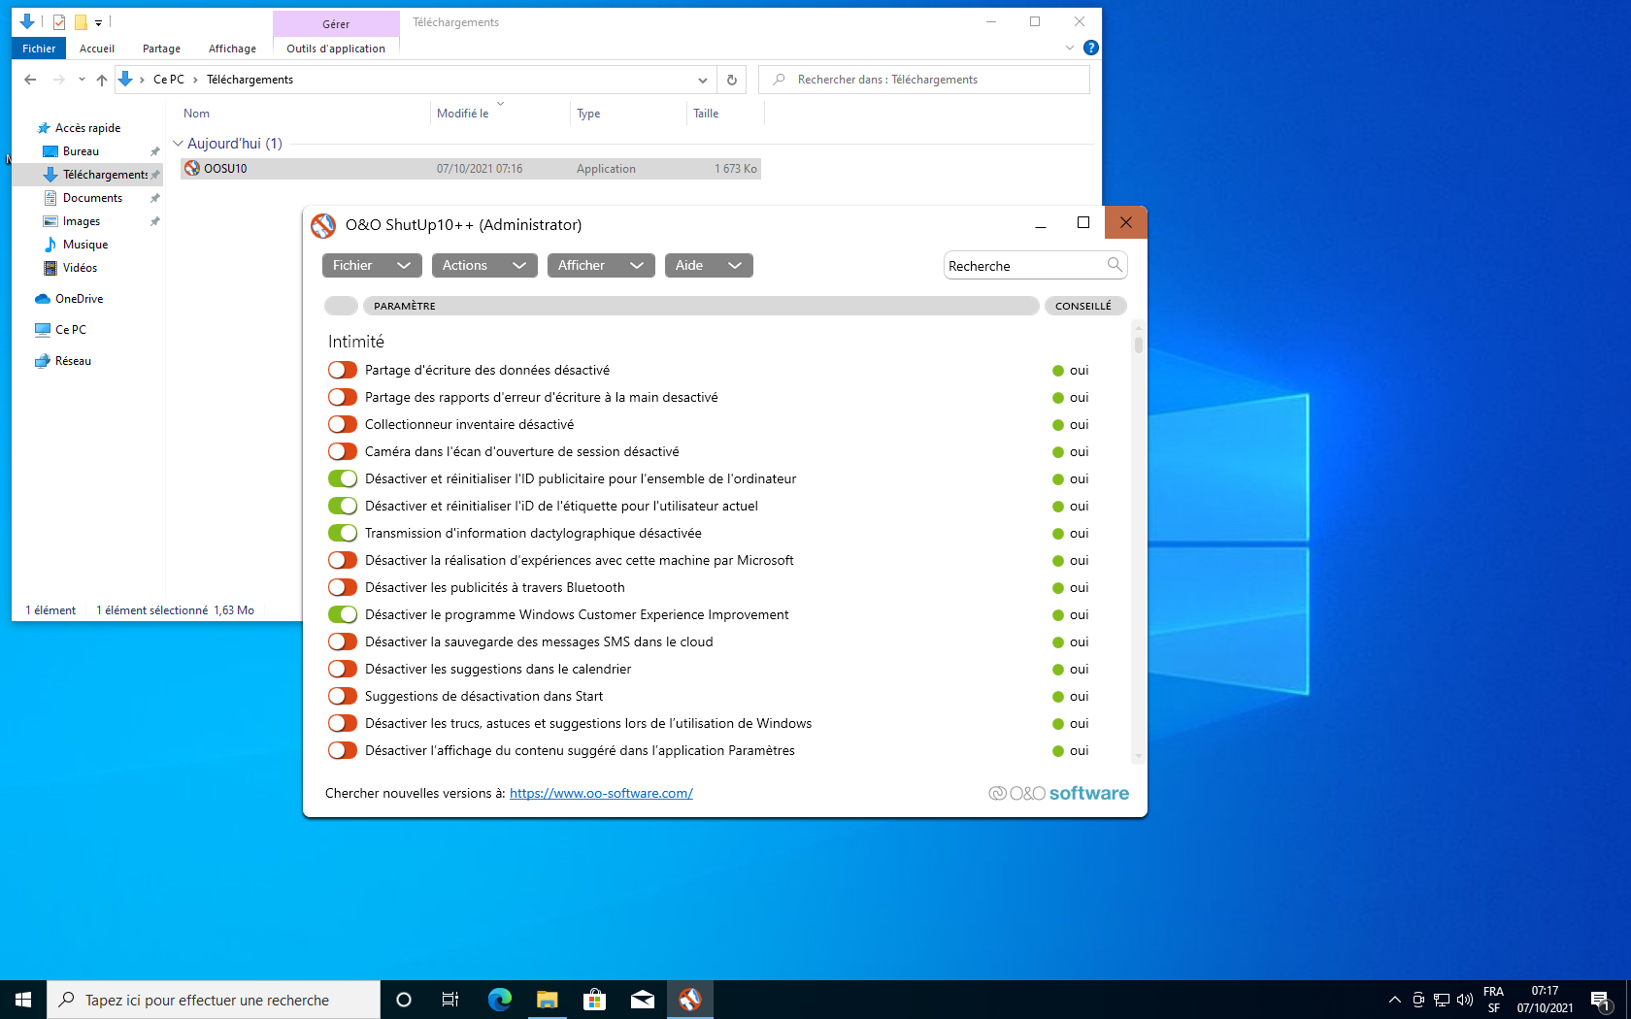Switch to the Accueil ribbon tab
This screenshot has height=1019, width=1631.
[x=97, y=49]
